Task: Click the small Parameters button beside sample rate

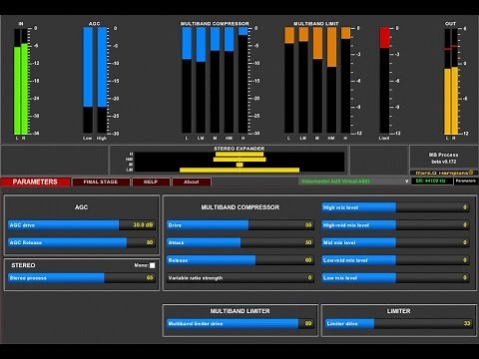Action: 466,181
